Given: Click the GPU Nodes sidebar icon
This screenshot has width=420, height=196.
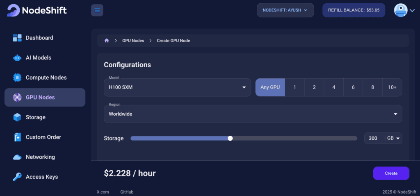Looking at the screenshot, I should pyautogui.click(x=17, y=98).
